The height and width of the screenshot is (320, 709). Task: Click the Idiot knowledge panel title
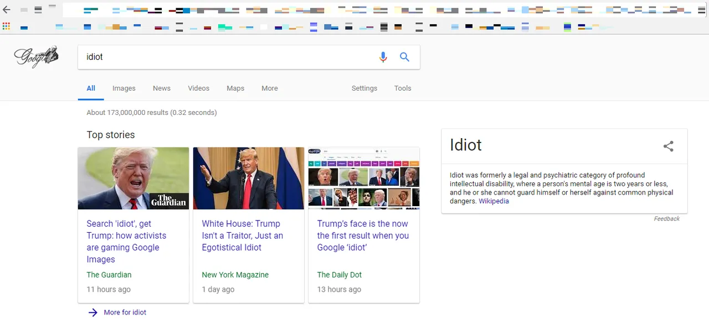tap(466, 145)
